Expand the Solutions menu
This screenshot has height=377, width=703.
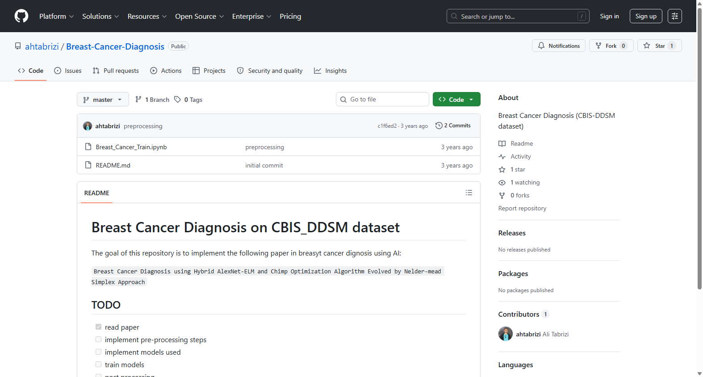tap(100, 16)
